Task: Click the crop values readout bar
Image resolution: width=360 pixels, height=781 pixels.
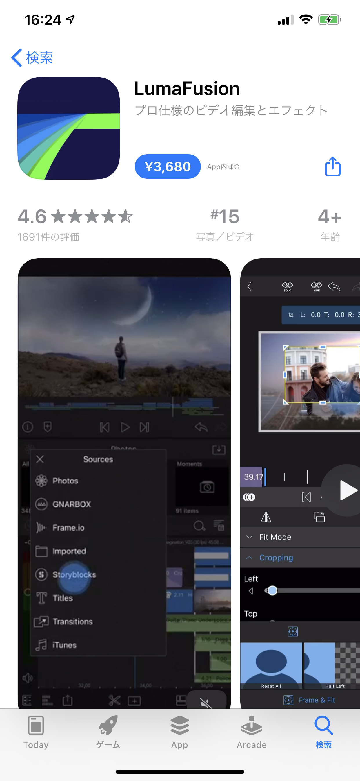Action: 321,315
